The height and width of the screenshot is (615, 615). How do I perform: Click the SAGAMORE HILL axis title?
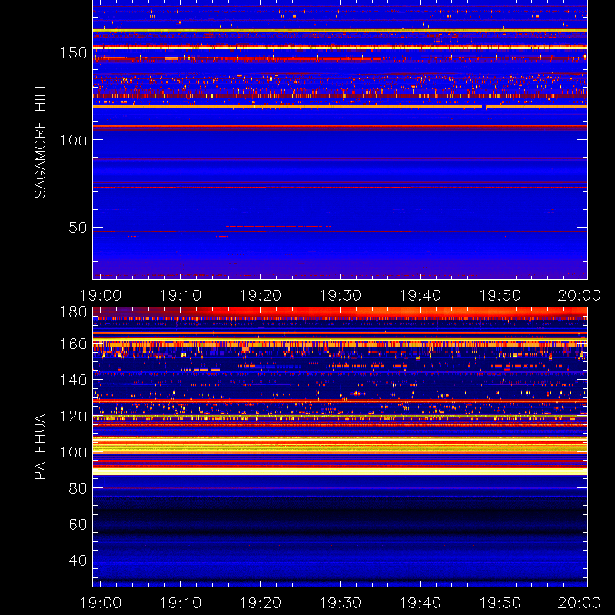[x=41, y=140]
